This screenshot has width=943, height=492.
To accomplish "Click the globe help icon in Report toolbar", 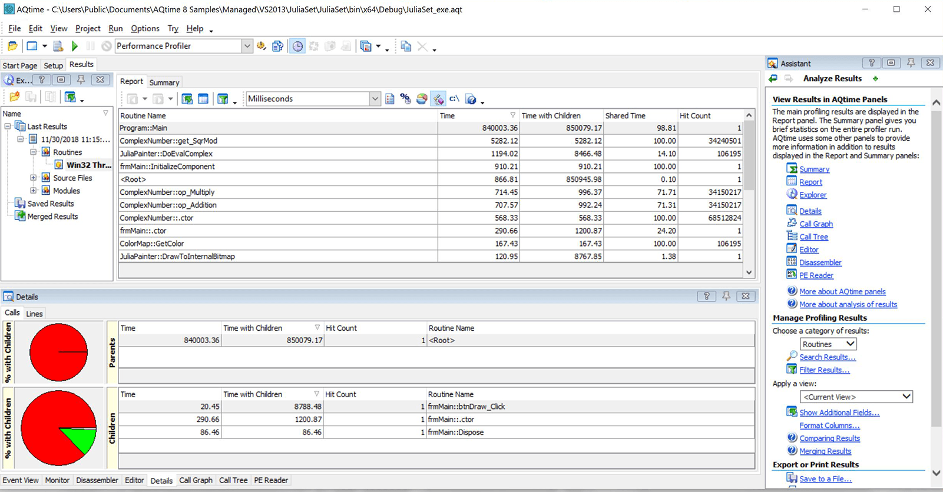I will (471, 99).
